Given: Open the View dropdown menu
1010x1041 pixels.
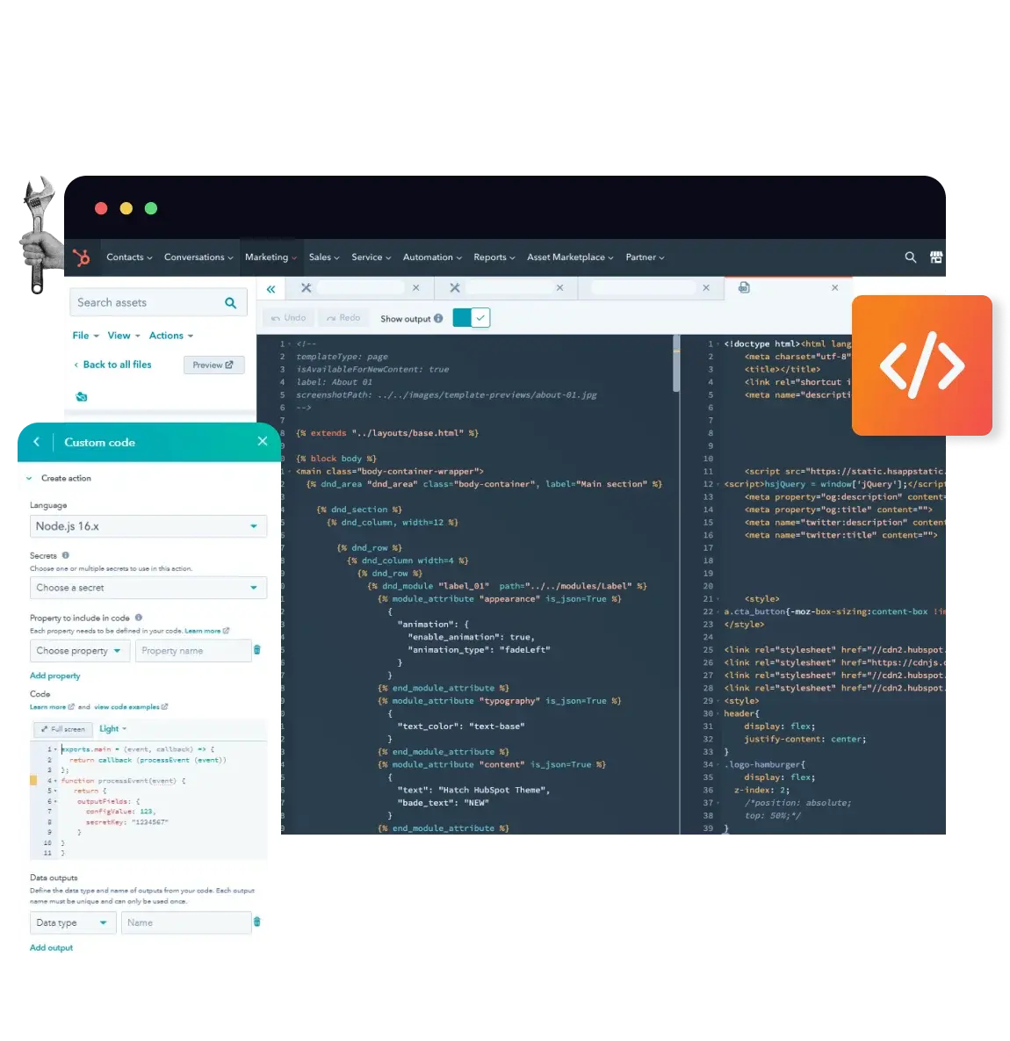Looking at the screenshot, I should click(124, 336).
